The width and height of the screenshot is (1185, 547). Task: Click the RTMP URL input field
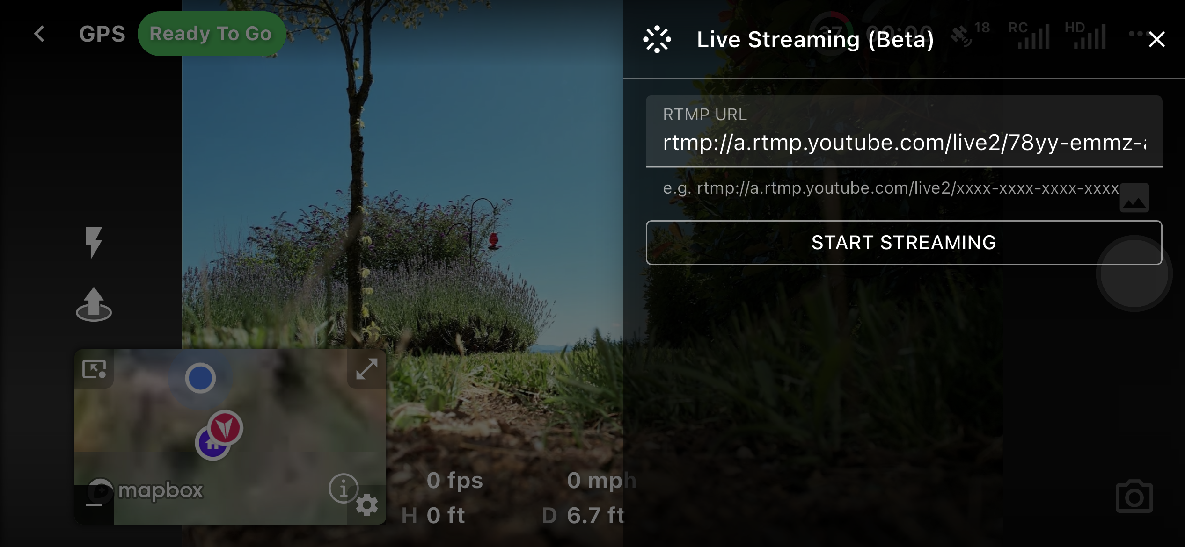click(904, 131)
